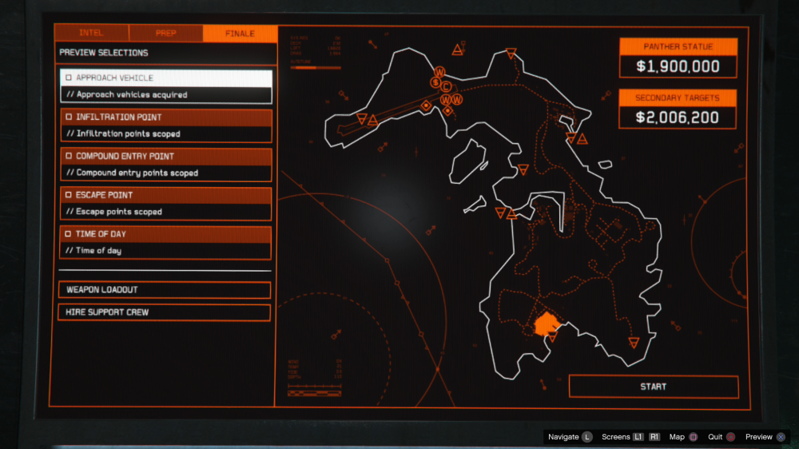Select the upward triangle at the western inlet
799x449 pixels.
click(x=511, y=215)
